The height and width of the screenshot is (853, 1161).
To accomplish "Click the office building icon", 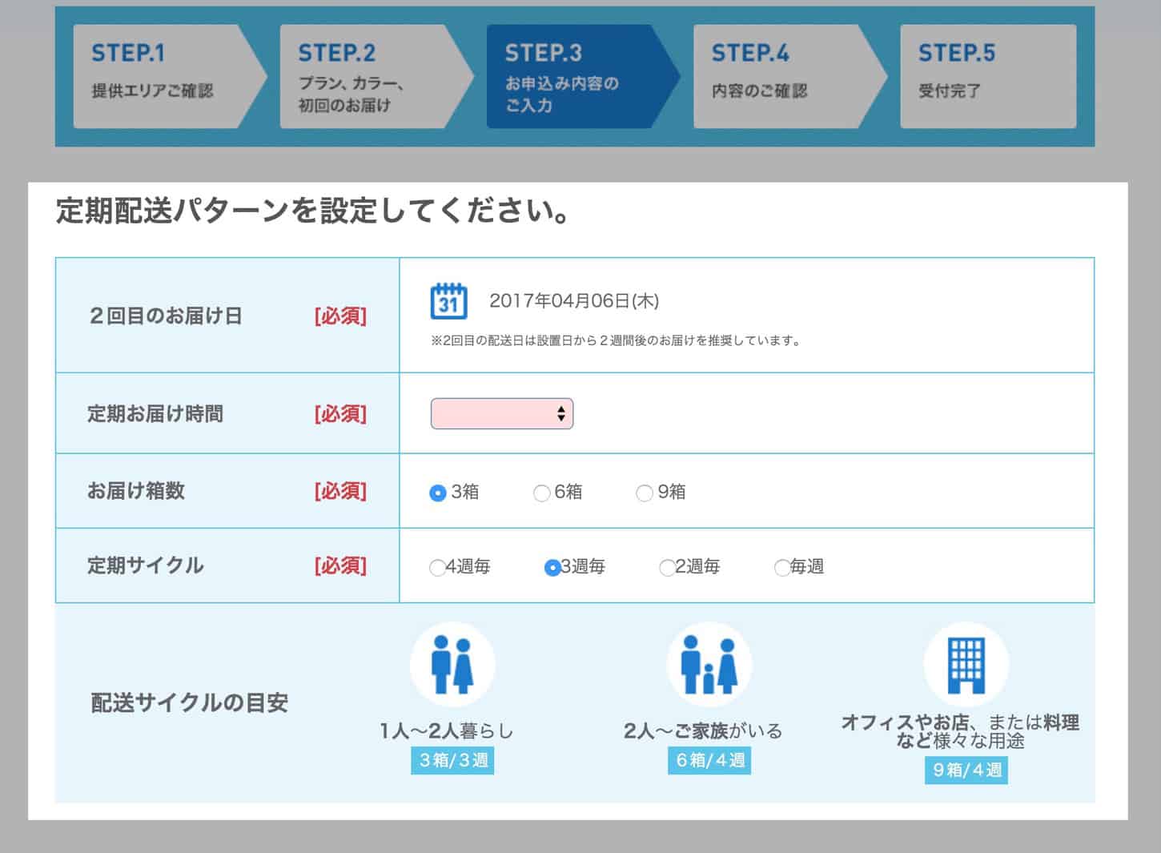I will [966, 665].
